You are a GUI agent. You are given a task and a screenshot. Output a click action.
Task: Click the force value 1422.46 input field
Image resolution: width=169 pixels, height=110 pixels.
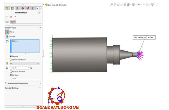click(20, 68)
